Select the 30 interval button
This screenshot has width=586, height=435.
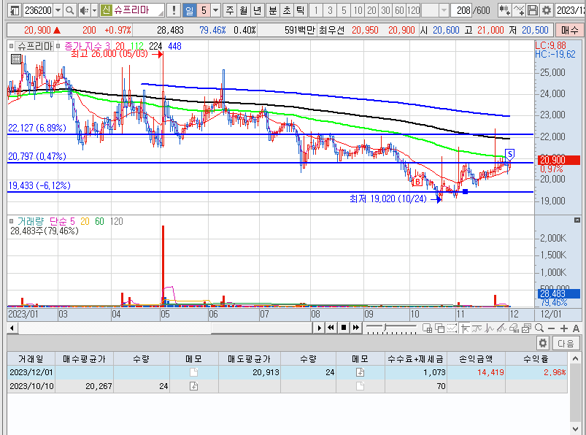pos(385,10)
